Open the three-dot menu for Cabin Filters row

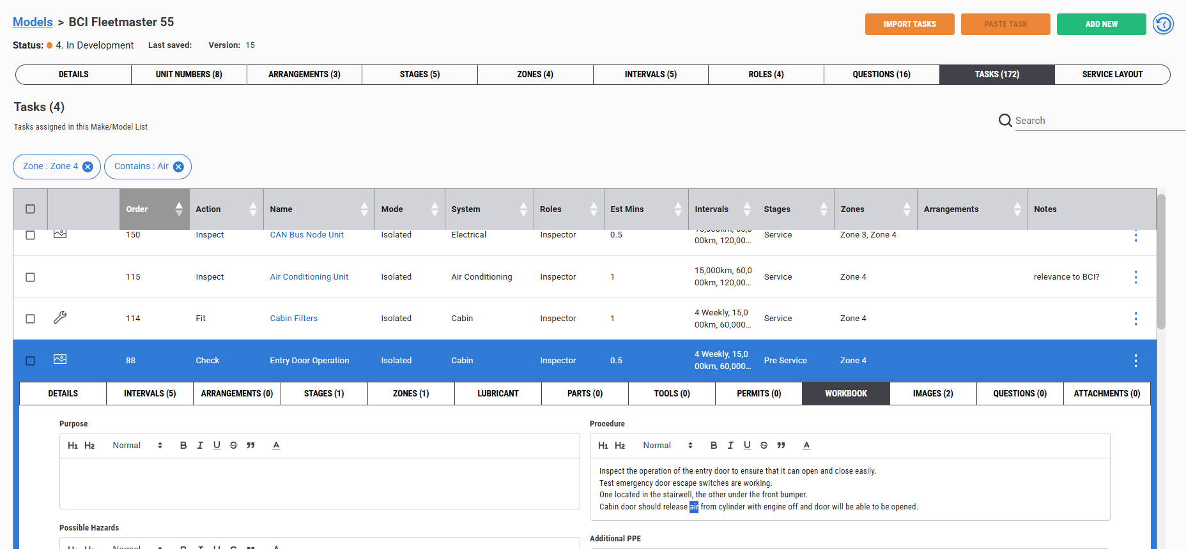1136,319
